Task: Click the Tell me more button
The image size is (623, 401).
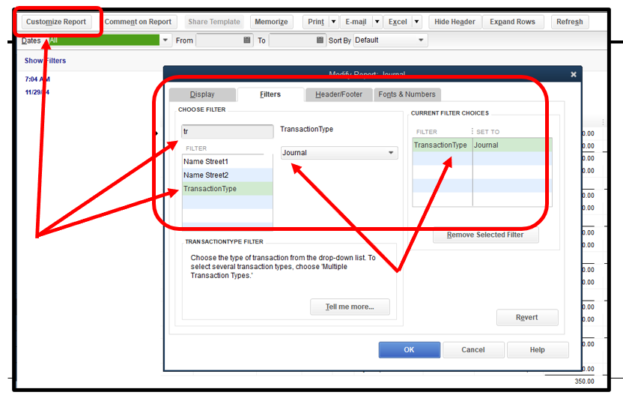Action: [x=350, y=307]
